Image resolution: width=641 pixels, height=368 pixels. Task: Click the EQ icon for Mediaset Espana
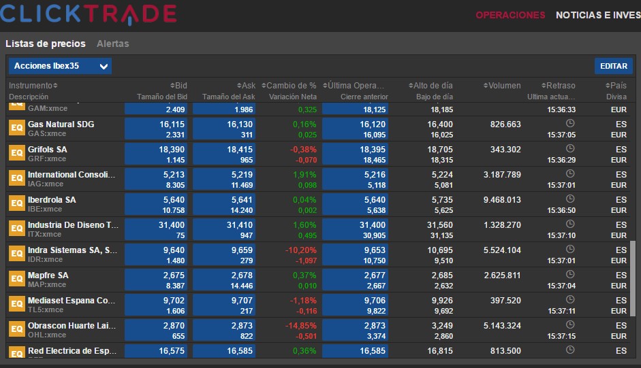(x=17, y=304)
